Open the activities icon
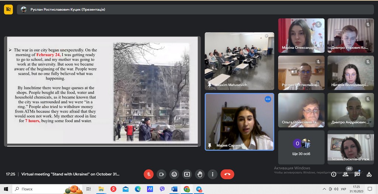Image resolution: width=378 pixels, height=194 pixels. (369, 174)
